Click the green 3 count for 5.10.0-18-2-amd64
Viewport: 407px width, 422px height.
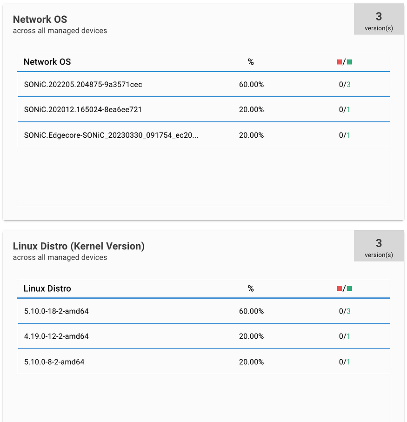coord(349,311)
